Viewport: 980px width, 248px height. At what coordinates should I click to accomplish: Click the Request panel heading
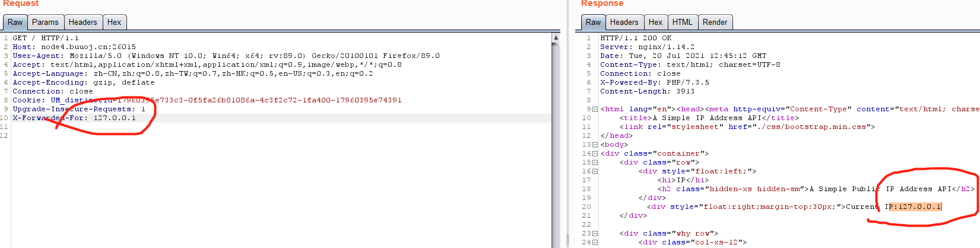[x=21, y=4]
